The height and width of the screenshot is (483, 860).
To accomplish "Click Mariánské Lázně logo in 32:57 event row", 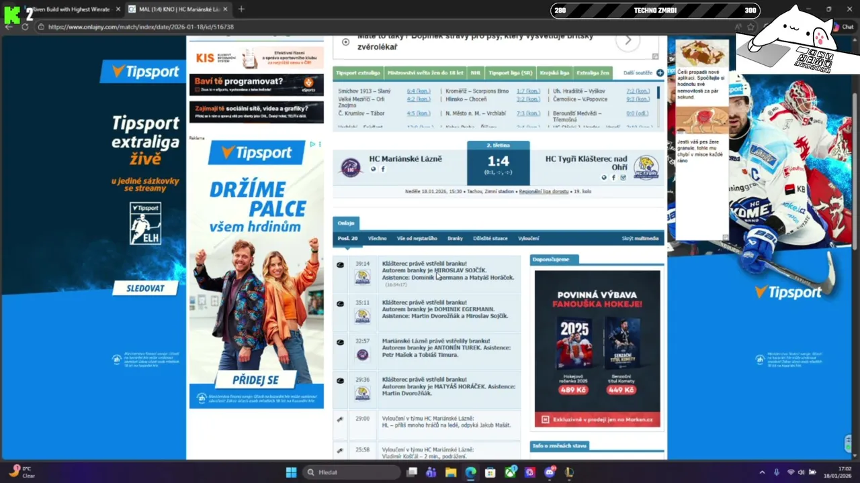I will [x=362, y=354].
